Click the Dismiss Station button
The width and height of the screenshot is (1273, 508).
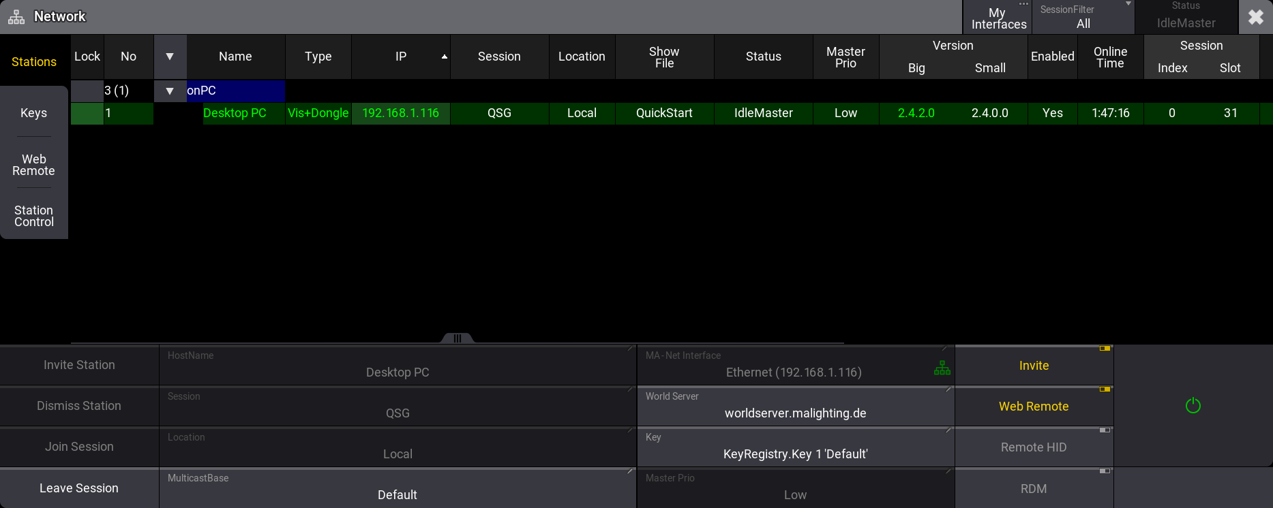79,407
